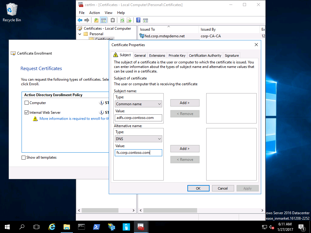Click Add button for alternative name

(185, 149)
